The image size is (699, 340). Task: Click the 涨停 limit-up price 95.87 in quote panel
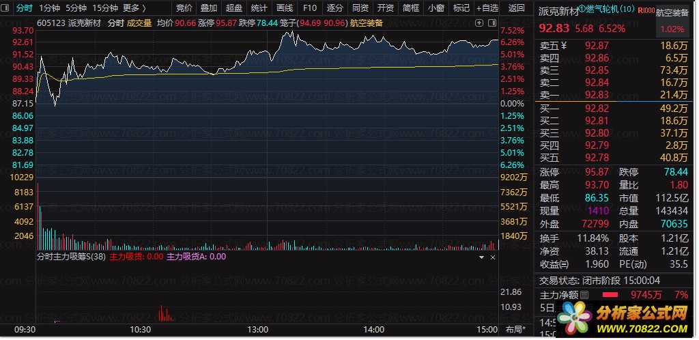tap(597, 173)
